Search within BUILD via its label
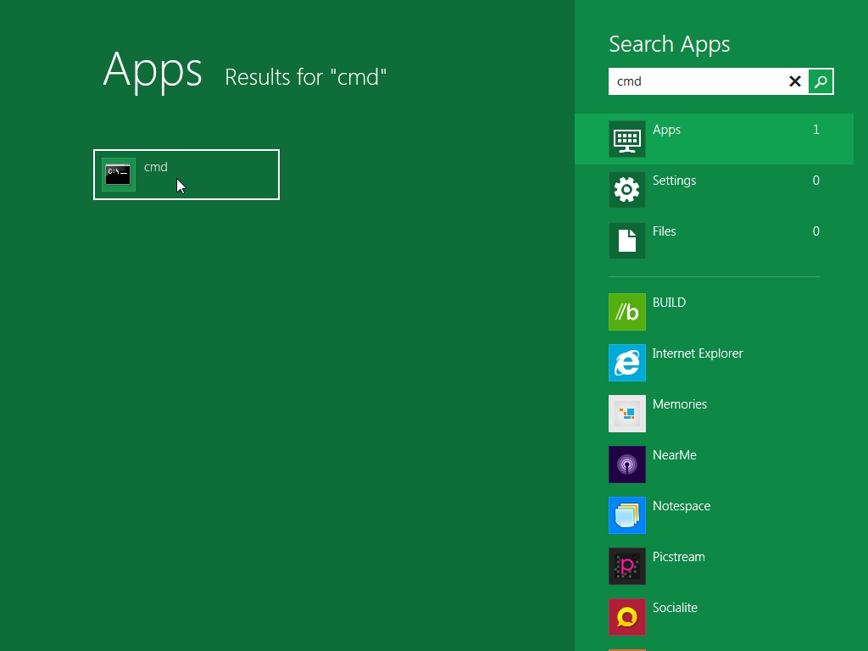868x651 pixels. pyautogui.click(x=670, y=303)
